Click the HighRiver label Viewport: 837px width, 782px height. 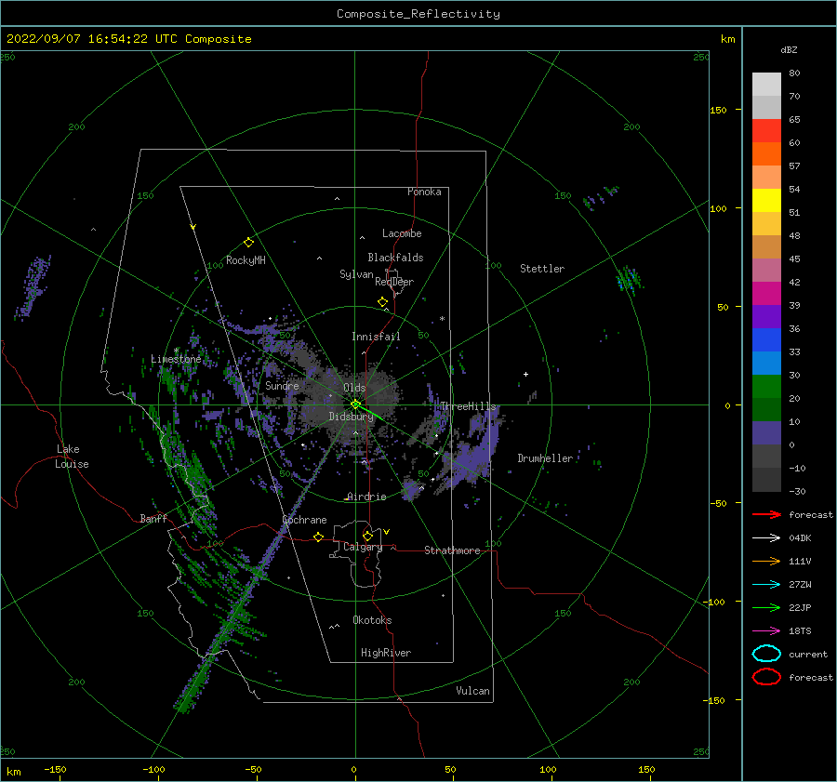pos(386,653)
